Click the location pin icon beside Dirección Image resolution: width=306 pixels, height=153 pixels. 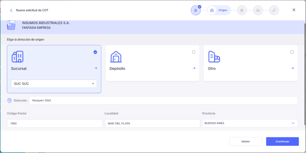click(9, 100)
